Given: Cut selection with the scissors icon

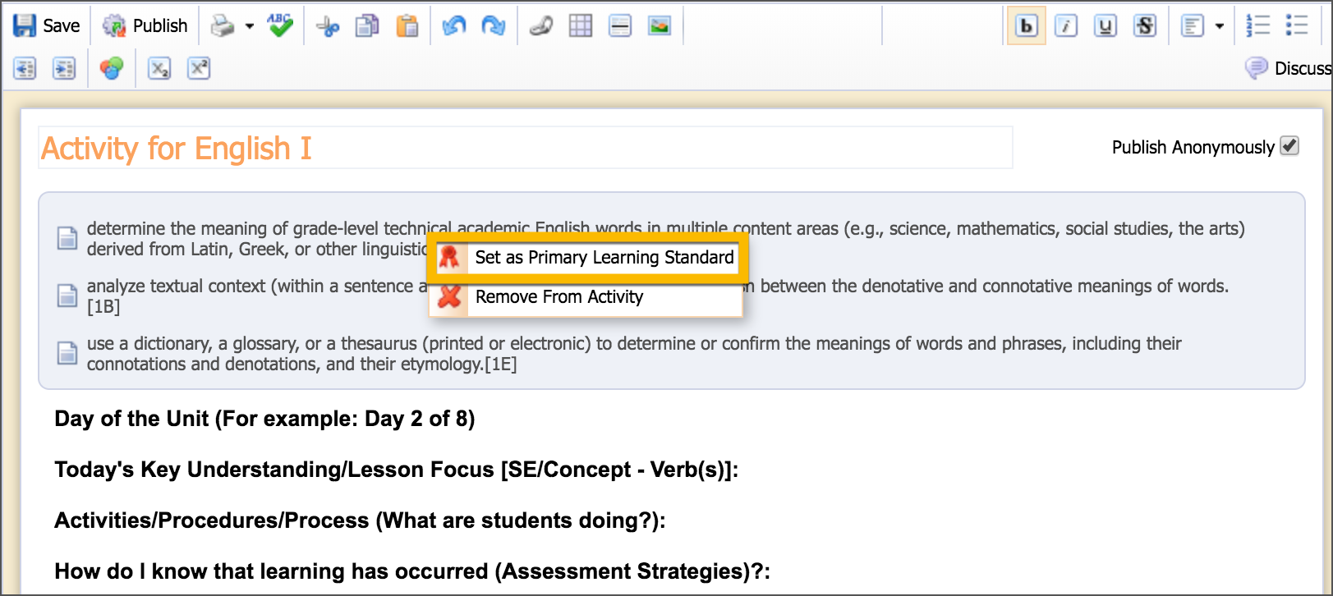Looking at the screenshot, I should pos(327,26).
